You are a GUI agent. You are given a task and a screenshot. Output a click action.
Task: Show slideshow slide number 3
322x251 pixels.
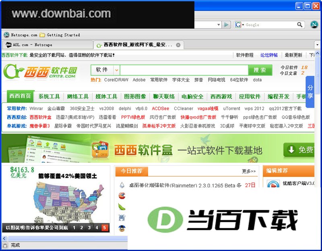(x=89, y=228)
